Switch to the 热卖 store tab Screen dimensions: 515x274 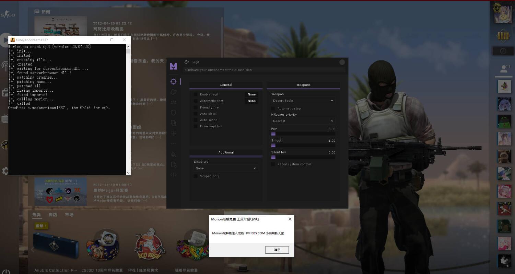coord(36,215)
